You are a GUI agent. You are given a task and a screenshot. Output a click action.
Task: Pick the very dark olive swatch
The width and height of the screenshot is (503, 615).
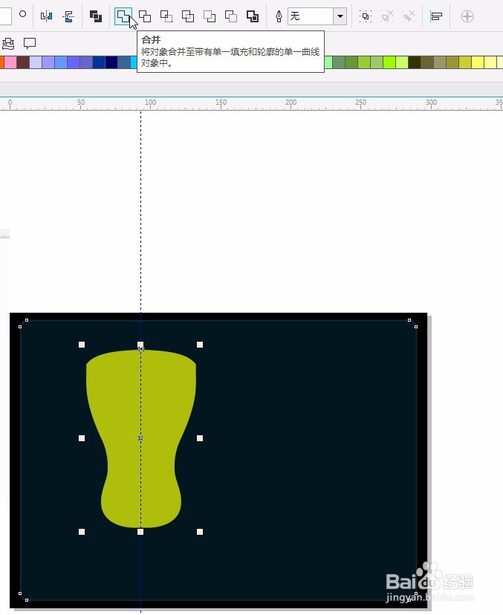[415, 62]
